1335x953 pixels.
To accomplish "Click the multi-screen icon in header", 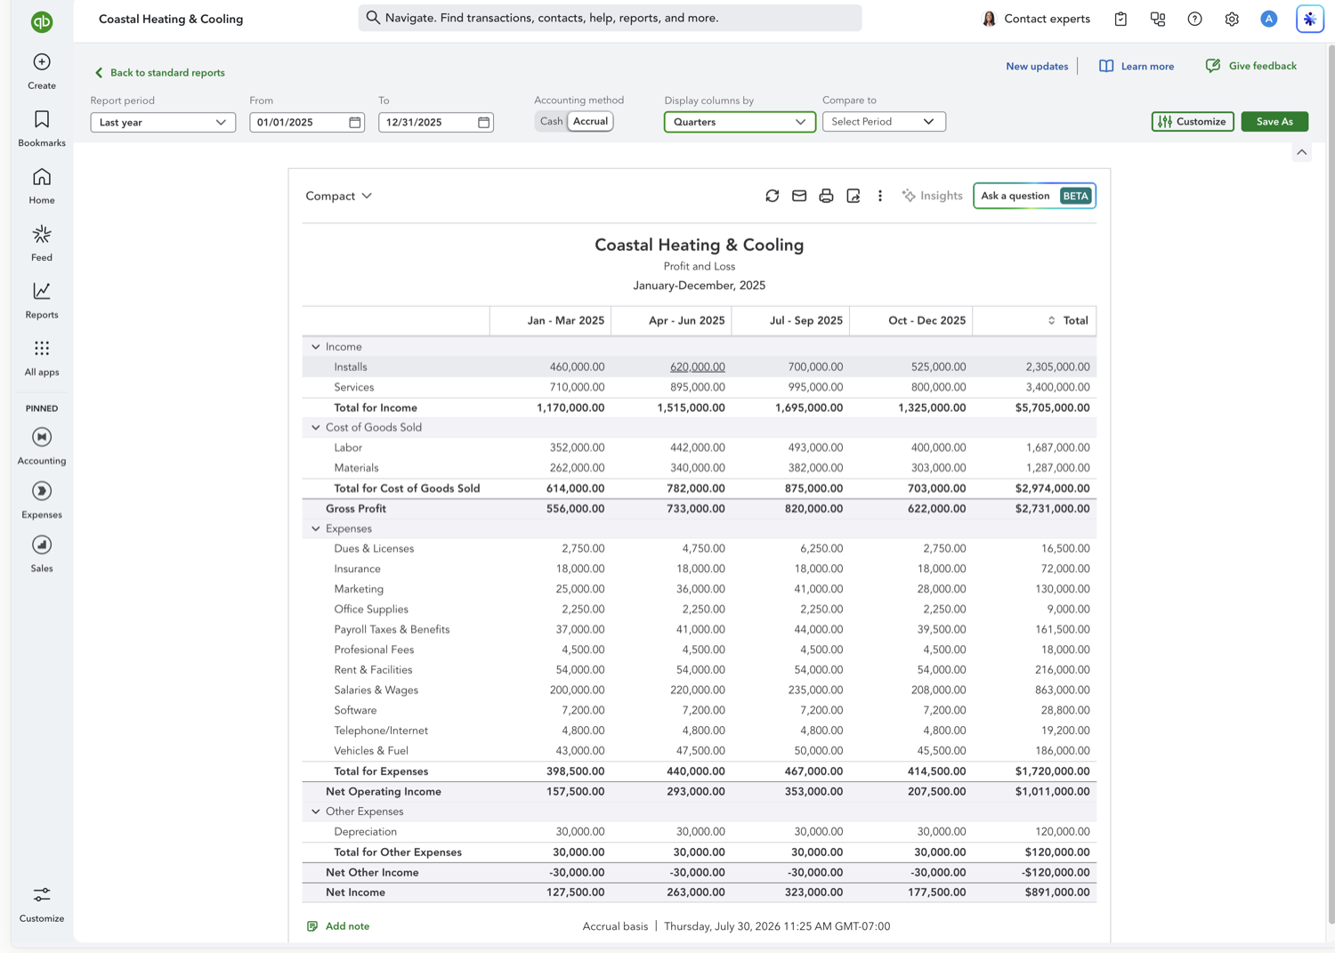I will click(x=1158, y=19).
